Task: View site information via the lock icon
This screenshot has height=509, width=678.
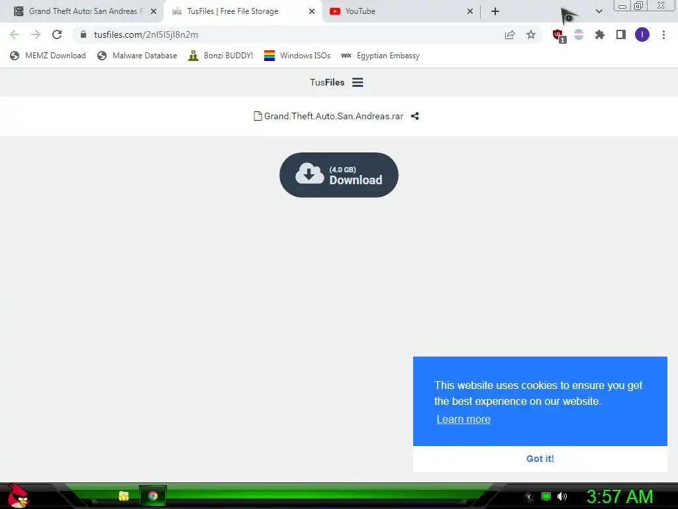Action: pyautogui.click(x=83, y=34)
